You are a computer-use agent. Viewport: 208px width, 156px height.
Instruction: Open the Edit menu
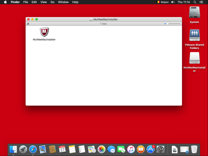[34, 2]
